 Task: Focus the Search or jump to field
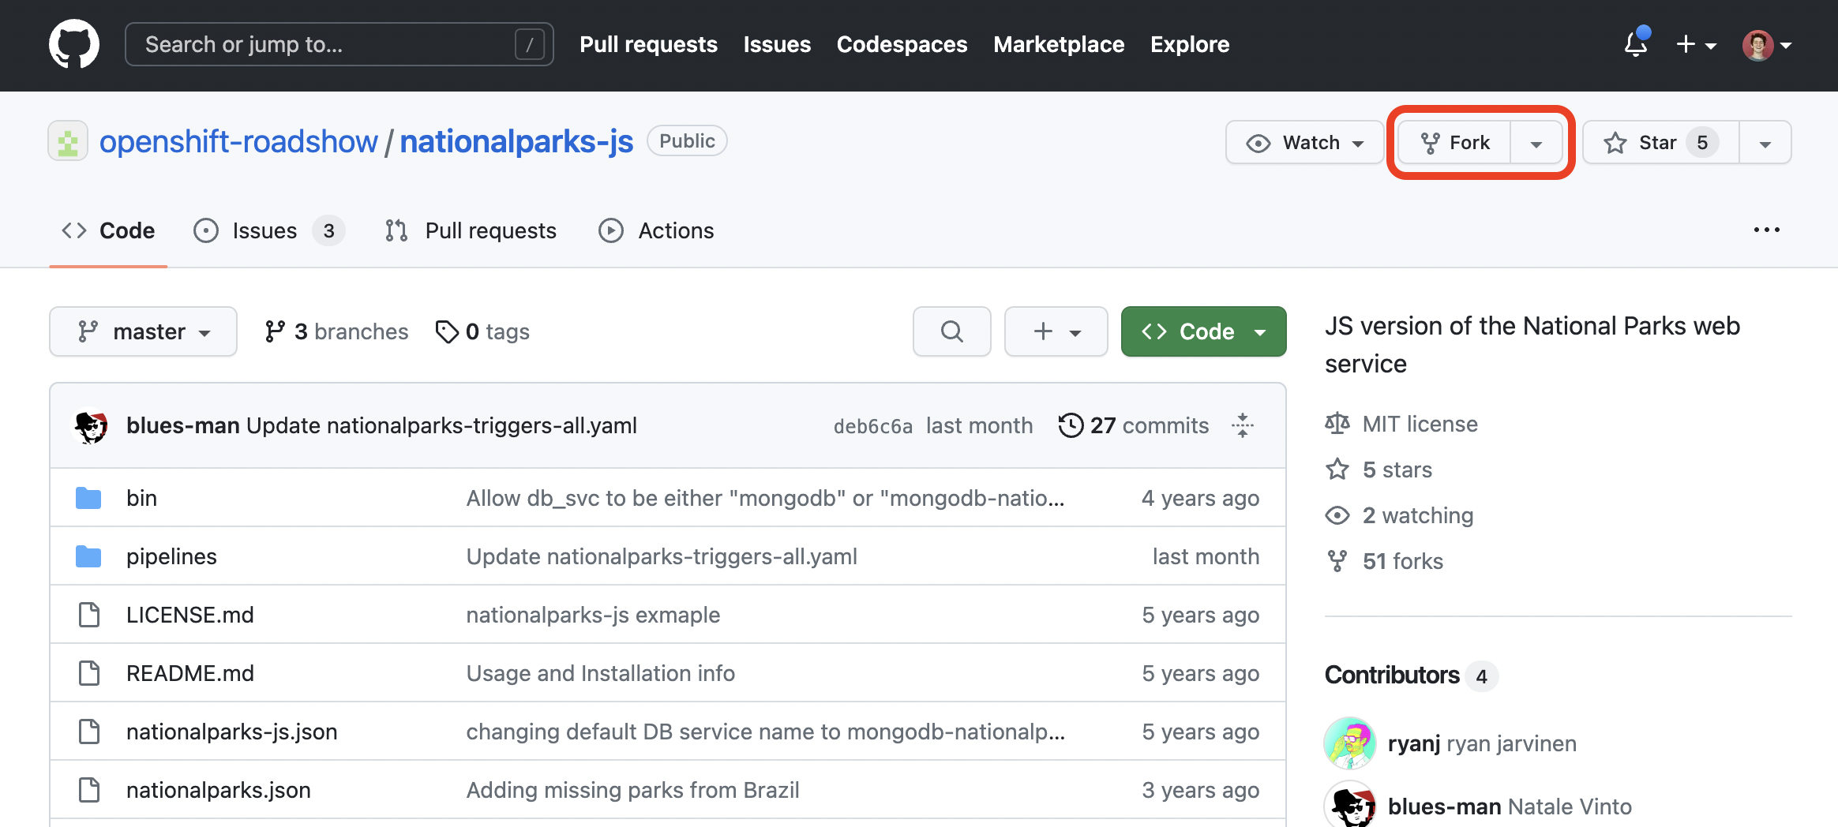coord(339,44)
